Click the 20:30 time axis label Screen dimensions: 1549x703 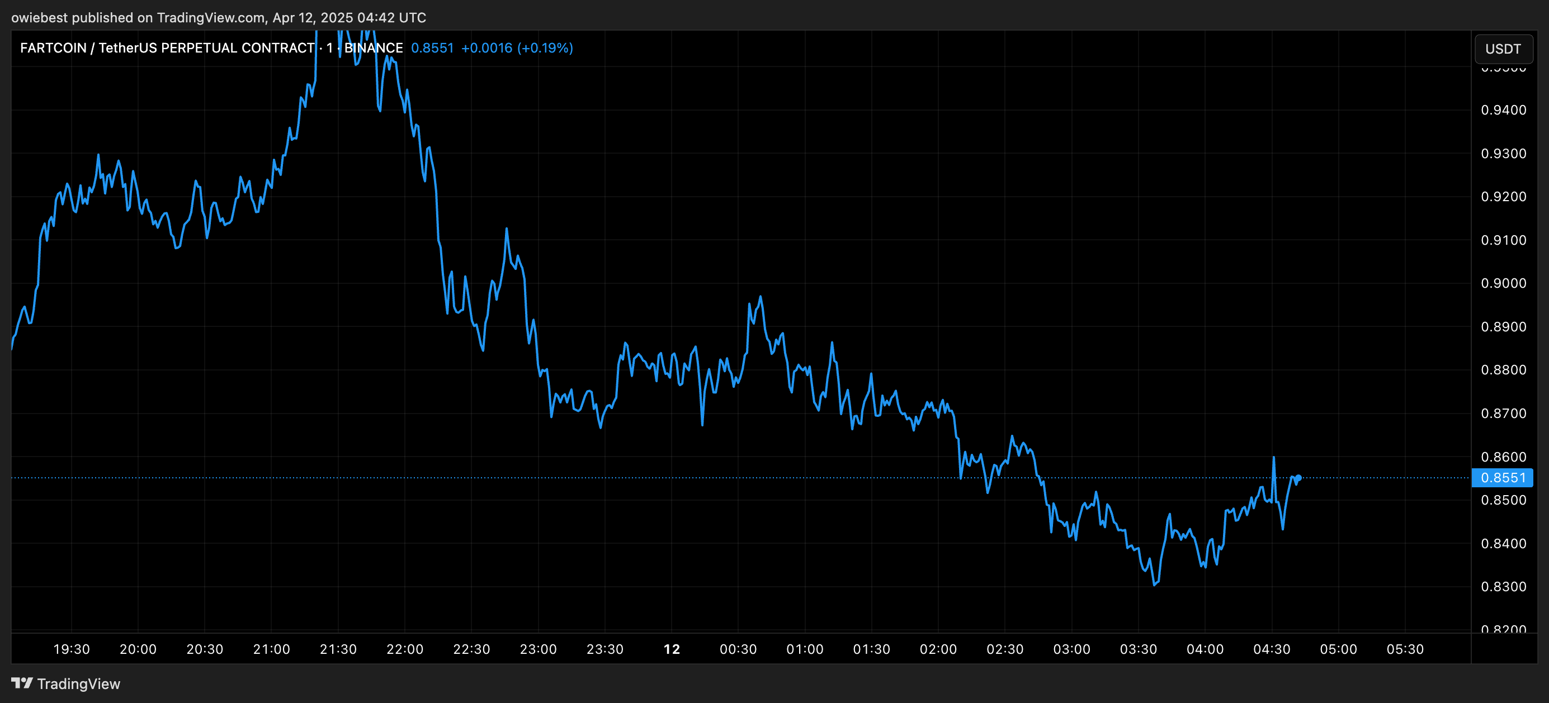click(205, 649)
